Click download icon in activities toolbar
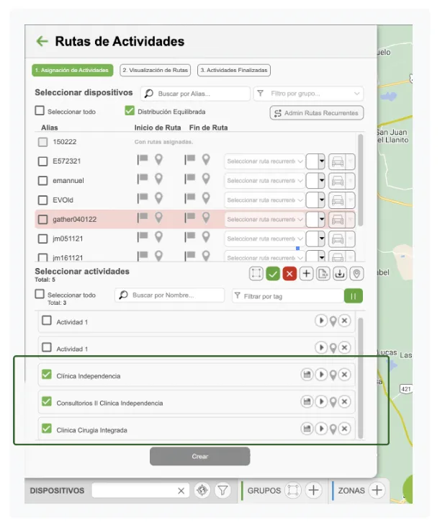445x526 pixels. click(x=340, y=274)
